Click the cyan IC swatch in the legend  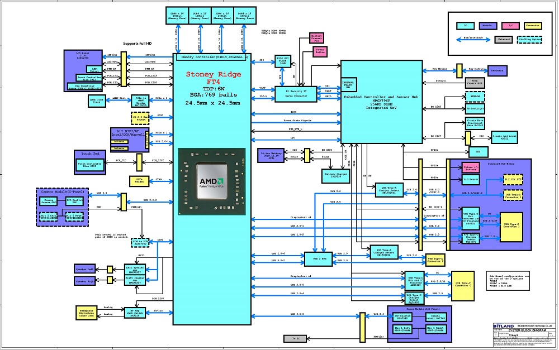point(465,26)
